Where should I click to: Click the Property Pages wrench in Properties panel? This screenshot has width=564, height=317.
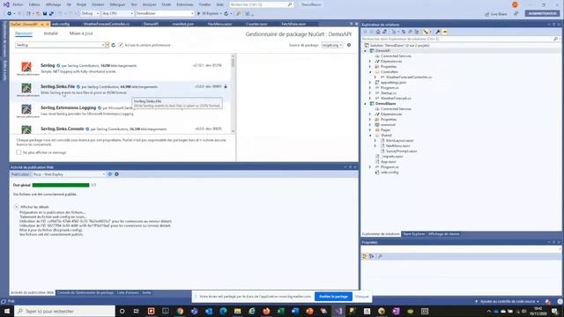click(x=380, y=256)
